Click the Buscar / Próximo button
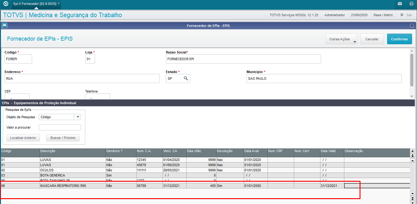The height and width of the screenshot is (204, 417). (x=63, y=138)
